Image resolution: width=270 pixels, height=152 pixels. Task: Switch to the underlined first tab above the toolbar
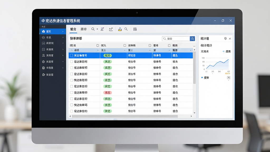[73, 29]
